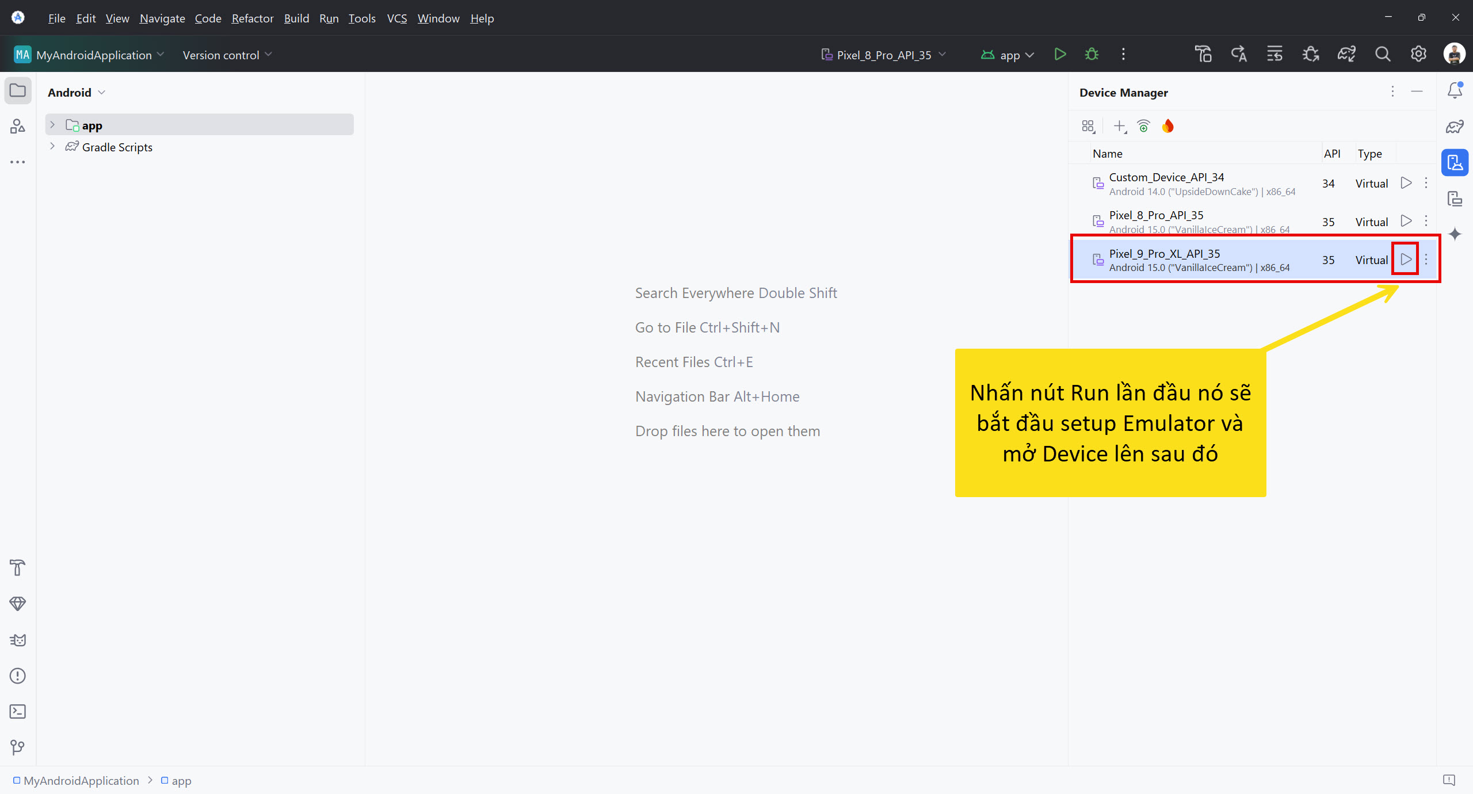This screenshot has height=794, width=1473.
Task: Open the Refactor menu
Action: (253, 18)
